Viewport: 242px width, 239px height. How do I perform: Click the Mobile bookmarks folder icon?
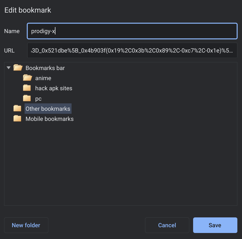click(17, 118)
